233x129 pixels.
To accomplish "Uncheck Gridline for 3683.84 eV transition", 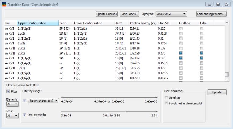I will click(x=181, y=58).
